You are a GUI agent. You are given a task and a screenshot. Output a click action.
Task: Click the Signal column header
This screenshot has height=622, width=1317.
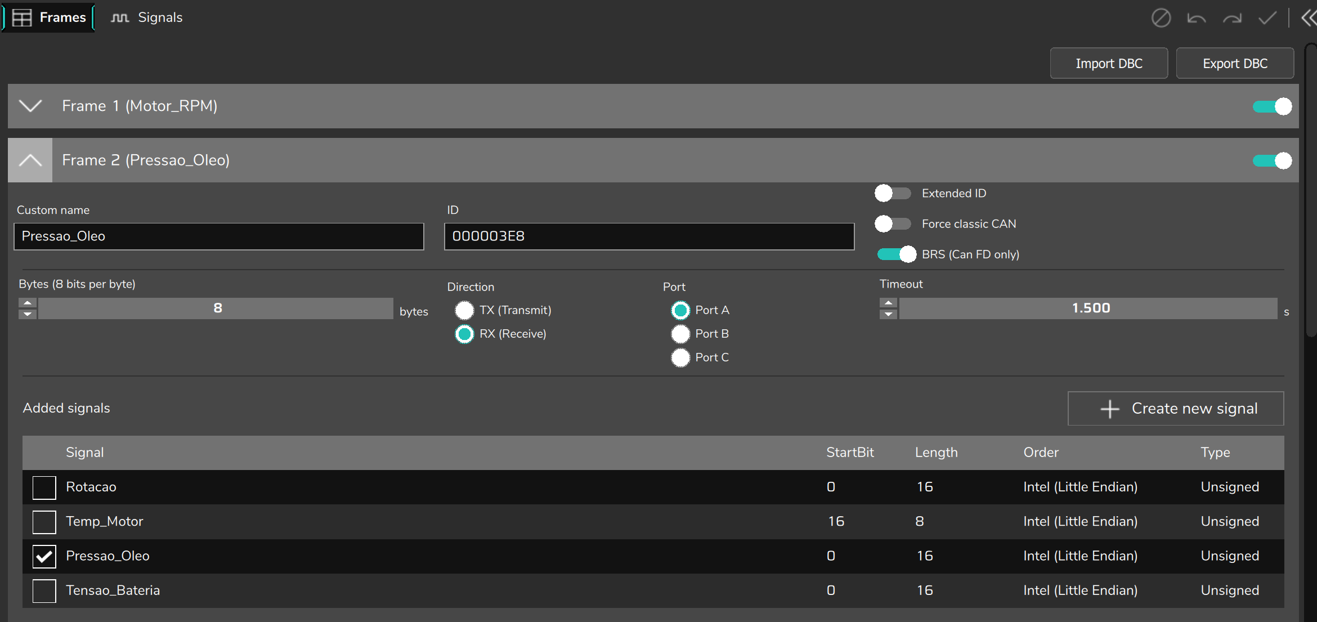85,453
